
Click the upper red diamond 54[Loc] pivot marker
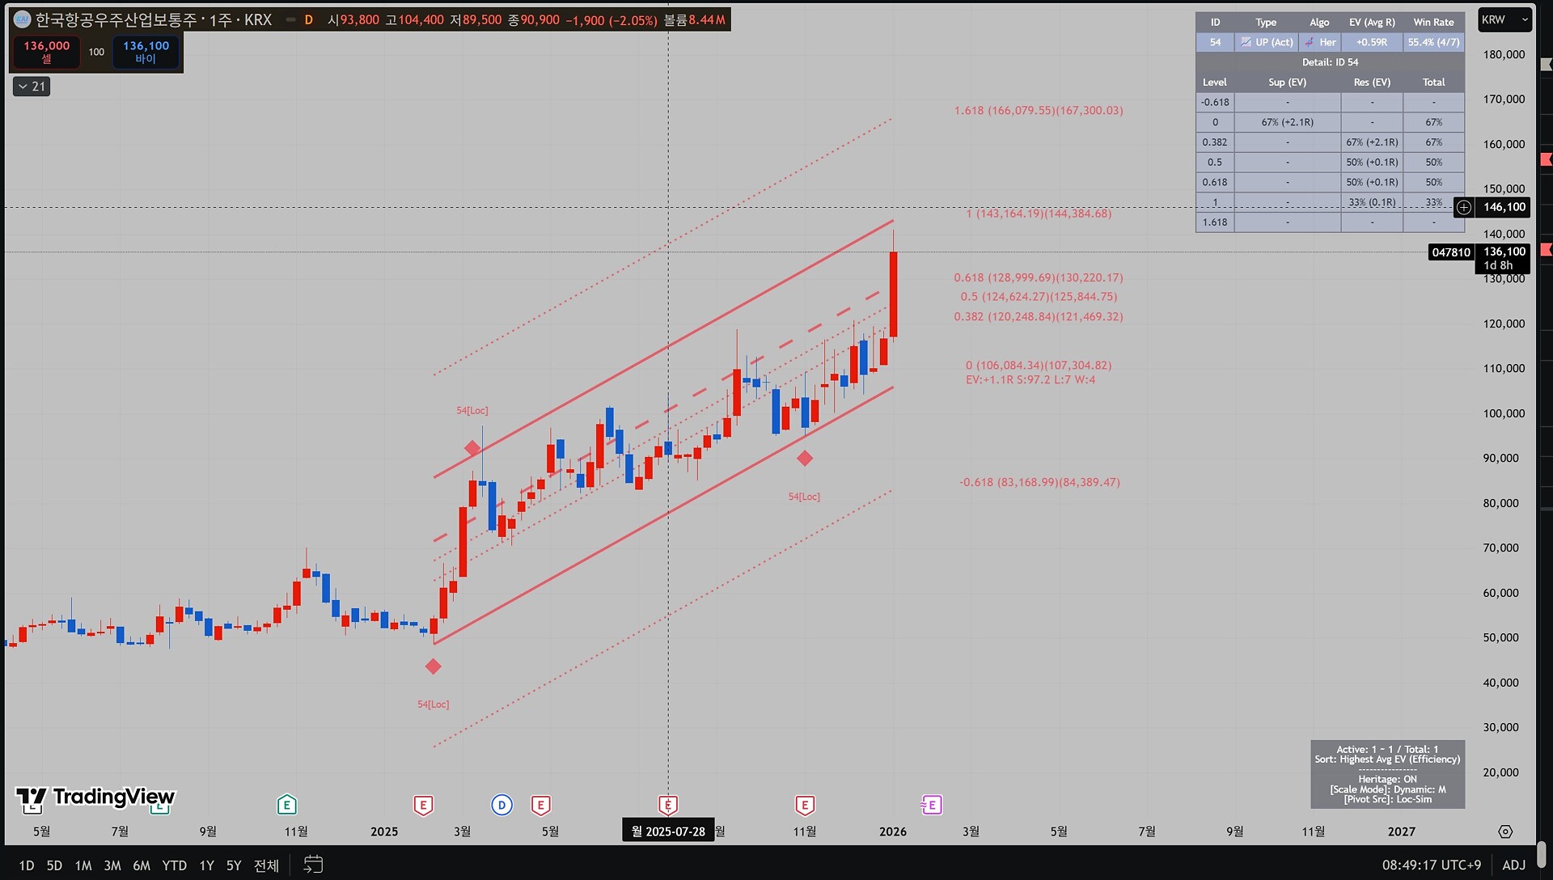point(472,448)
